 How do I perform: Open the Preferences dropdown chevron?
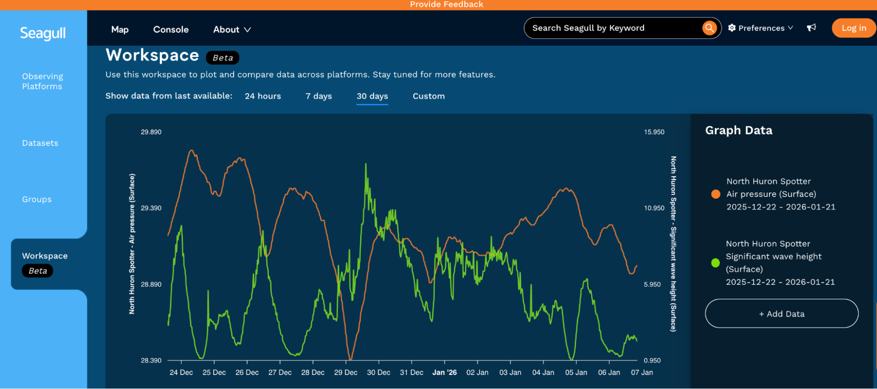(791, 28)
